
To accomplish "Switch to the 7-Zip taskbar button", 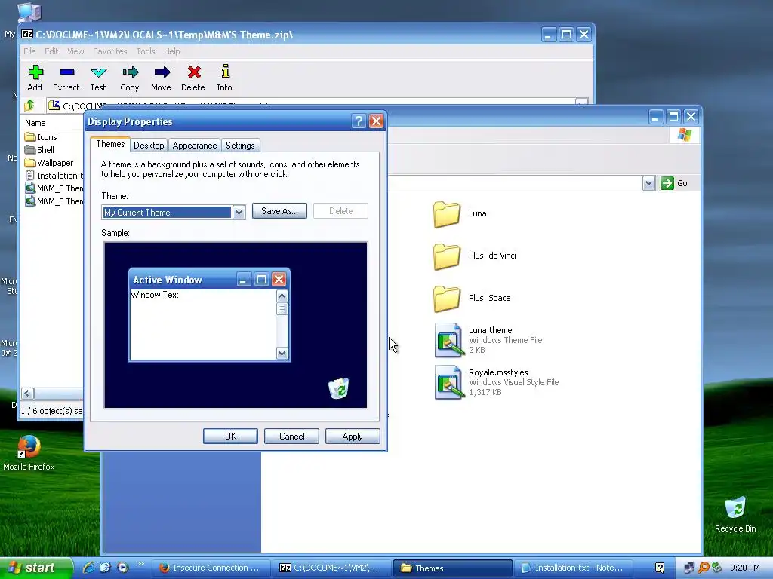I will (331, 568).
